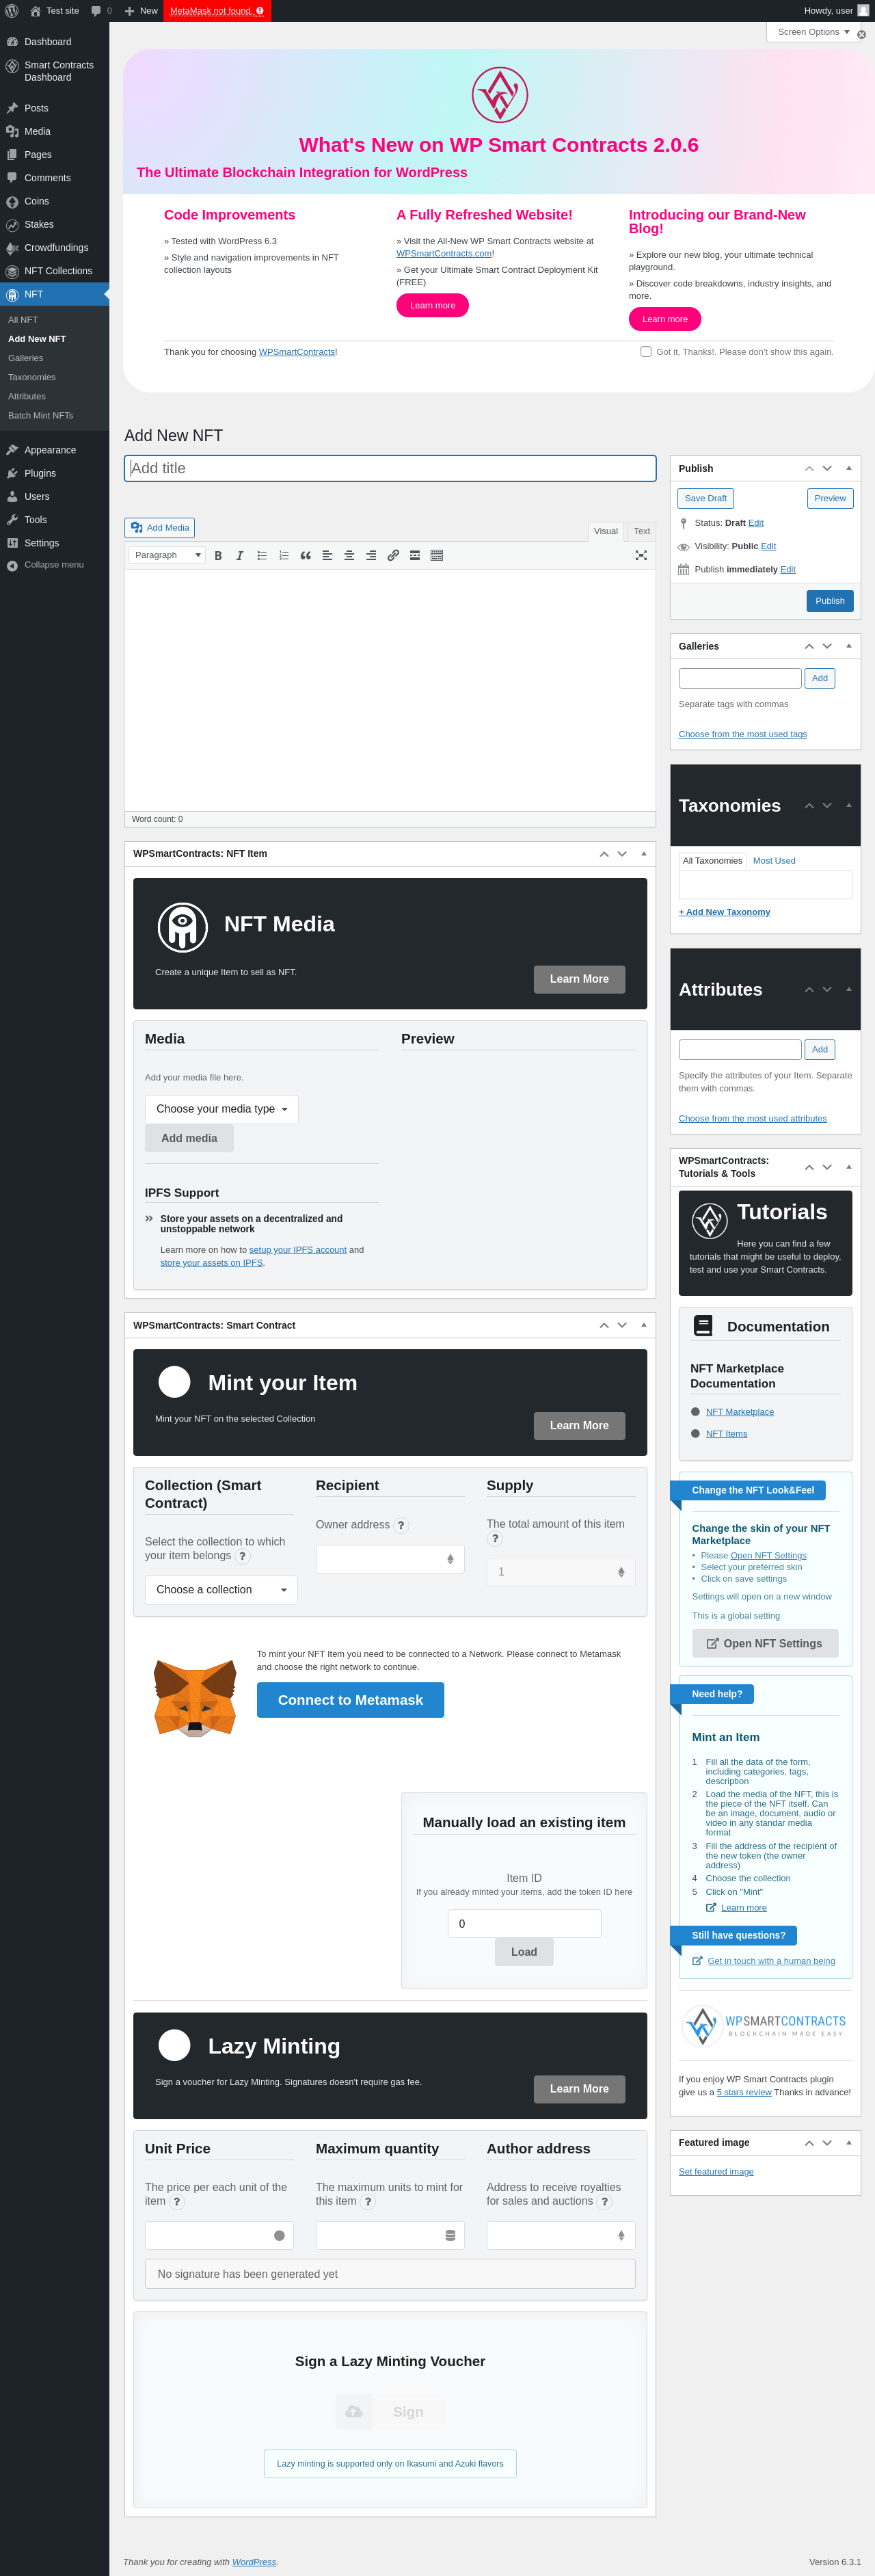
Task: Select the Most Used taxonomies tab
Action: [x=774, y=860]
